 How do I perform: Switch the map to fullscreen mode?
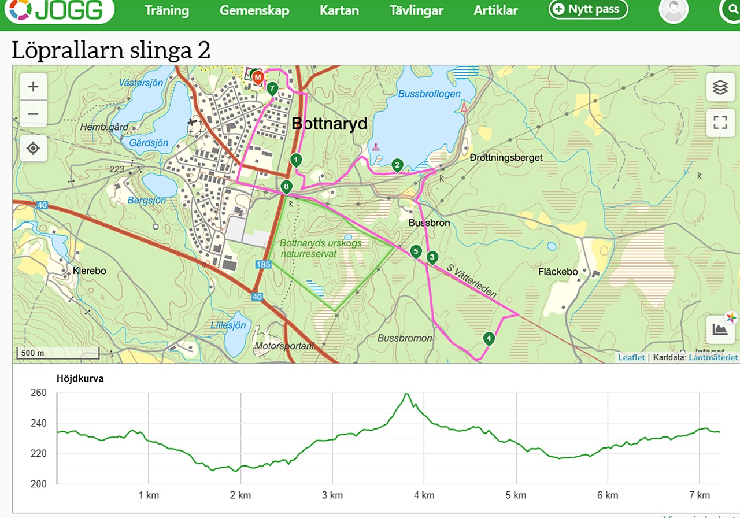tap(720, 123)
